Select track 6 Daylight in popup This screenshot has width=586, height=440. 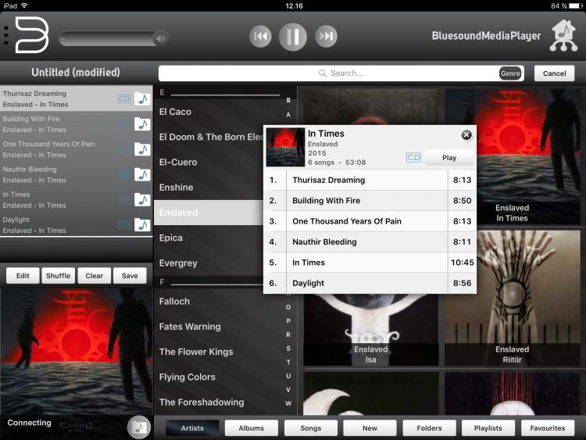(x=370, y=283)
